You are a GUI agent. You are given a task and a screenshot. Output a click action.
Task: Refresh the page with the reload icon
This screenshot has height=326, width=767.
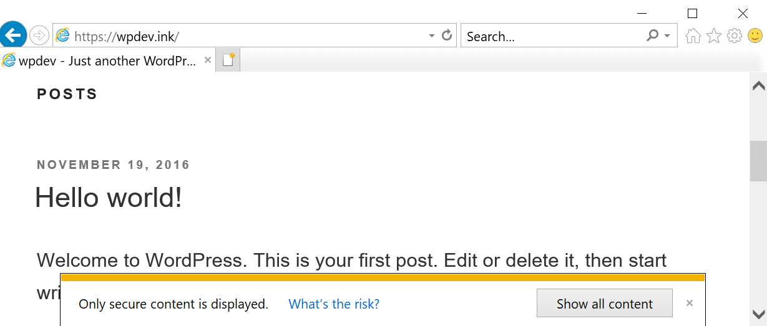447,36
